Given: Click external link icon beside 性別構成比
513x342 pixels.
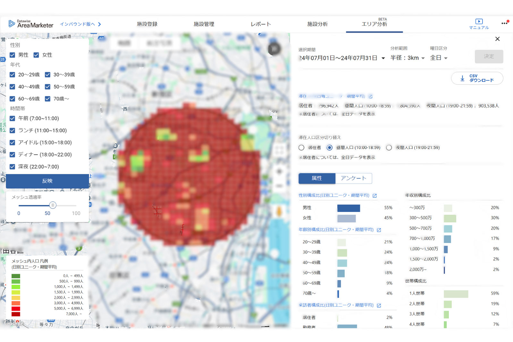Looking at the screenshot, I should pos(374,196).
